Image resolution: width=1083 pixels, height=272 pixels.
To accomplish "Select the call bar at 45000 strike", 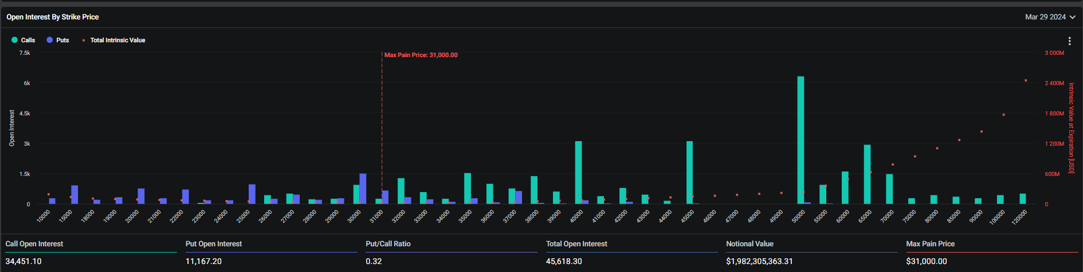I will (x=689, y=173).
